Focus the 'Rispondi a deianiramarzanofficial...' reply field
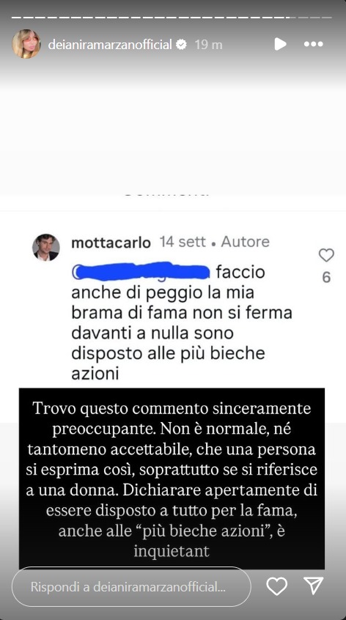Viewport: 346px width, 620px height. click(131, 587)
